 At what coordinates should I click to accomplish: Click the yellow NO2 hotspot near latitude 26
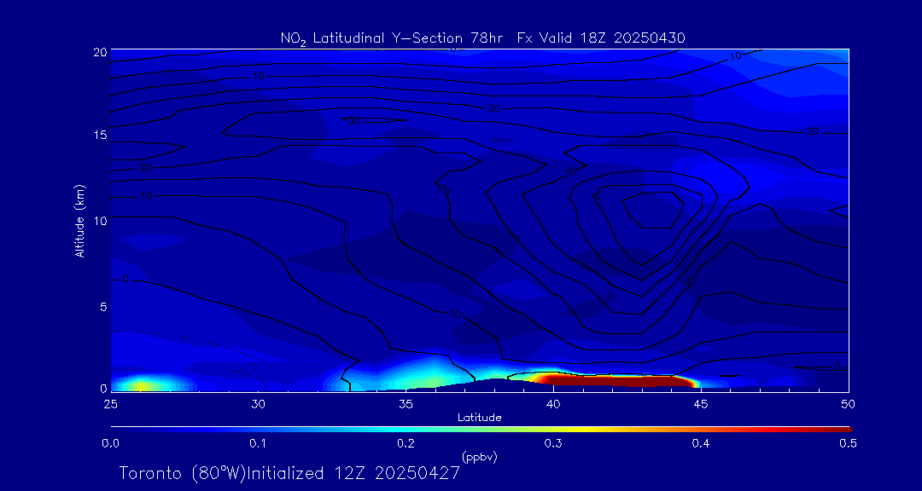click(141, 386)
